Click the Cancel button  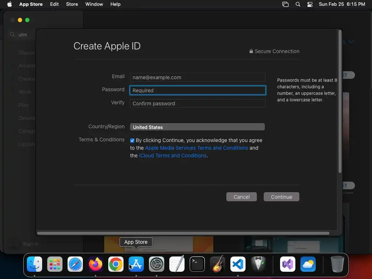coord(242,197)
